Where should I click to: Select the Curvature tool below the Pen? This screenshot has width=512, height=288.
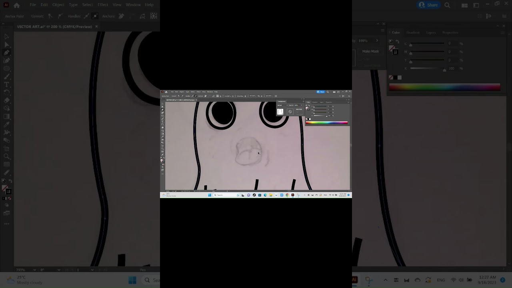point(162,112)
